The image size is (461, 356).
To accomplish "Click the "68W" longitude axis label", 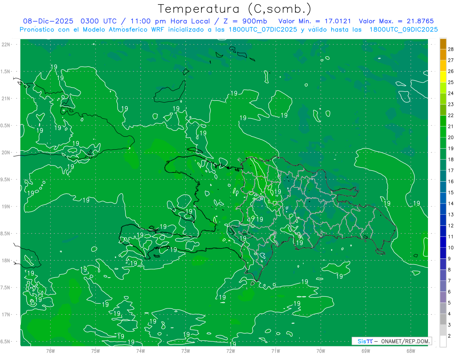I will 411,351.
